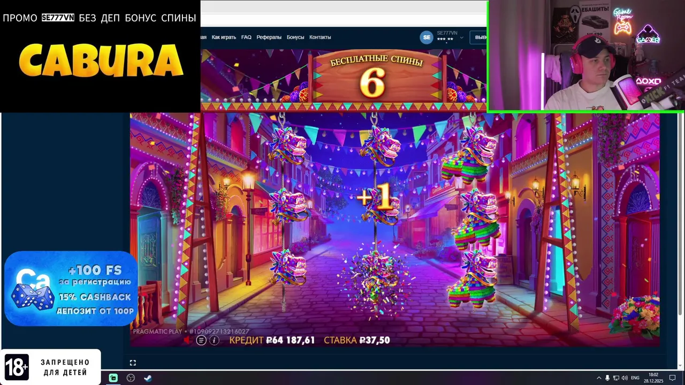Open the game info (i) icon
The width and height of the screenshot is (685, 385).
pos(214,340)
